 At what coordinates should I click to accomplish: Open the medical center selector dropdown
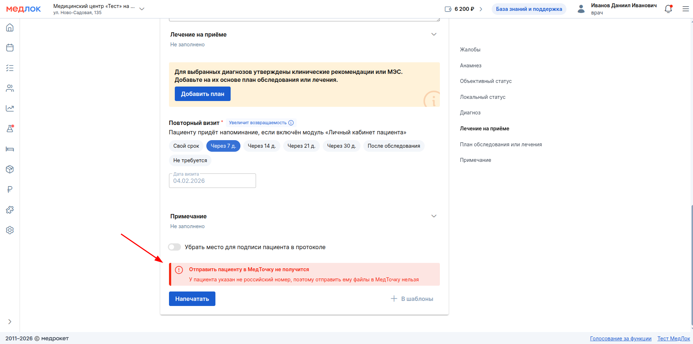coord(142,9)
